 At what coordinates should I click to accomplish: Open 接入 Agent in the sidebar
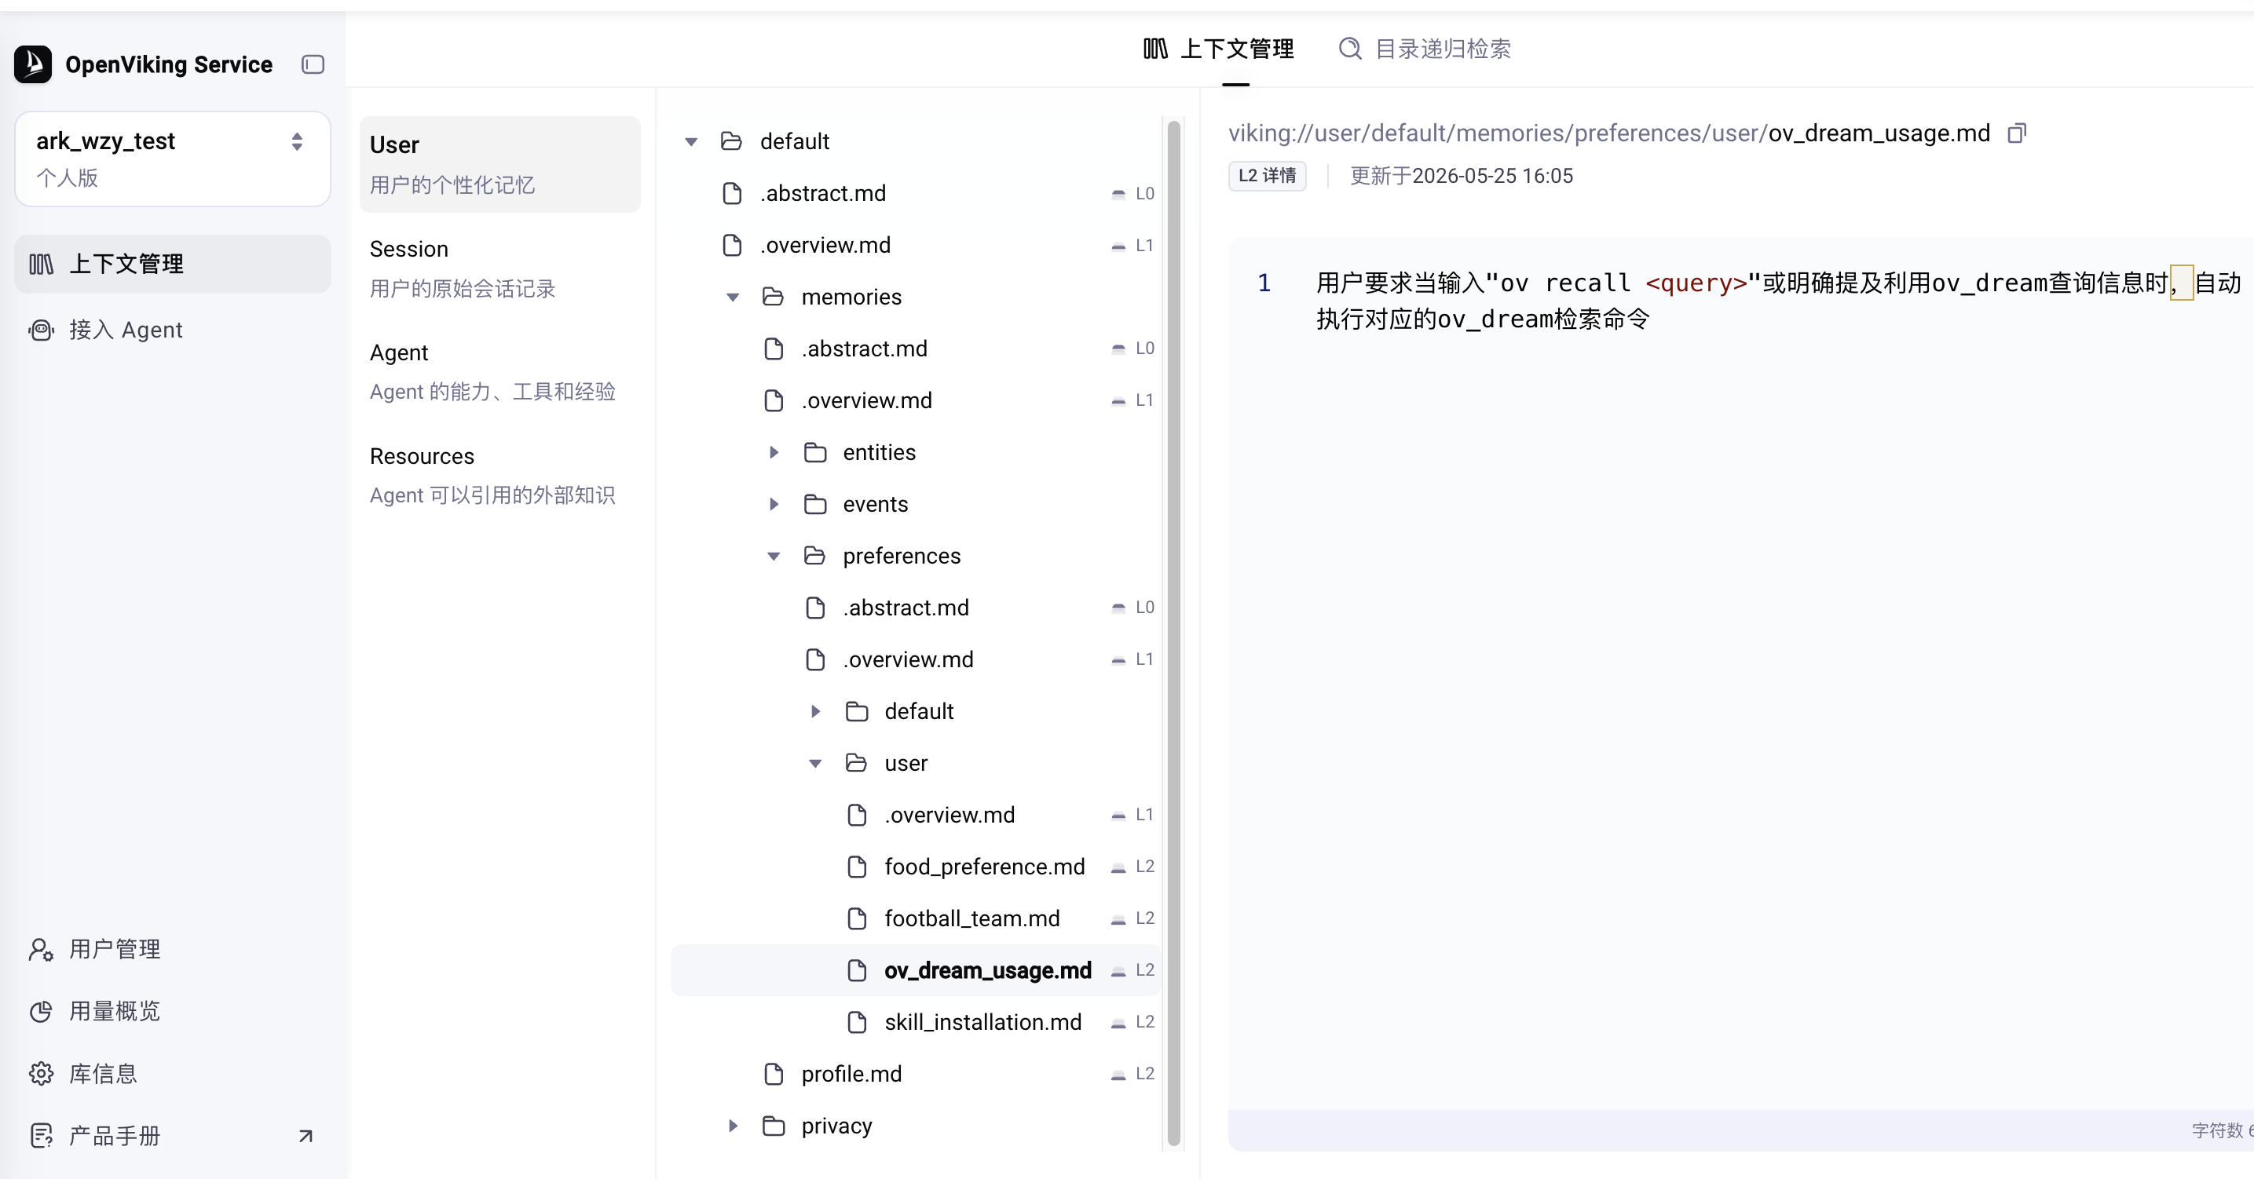point(172,330)
